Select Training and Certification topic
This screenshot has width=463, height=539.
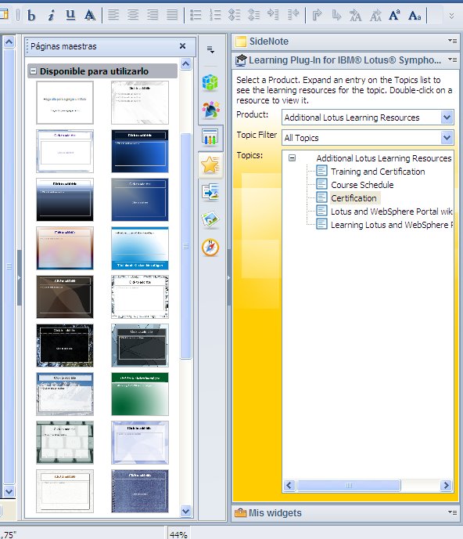[x=378, y=172]
